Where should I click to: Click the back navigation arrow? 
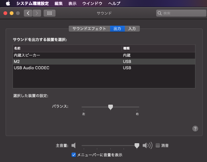click(x=28, y=13)
